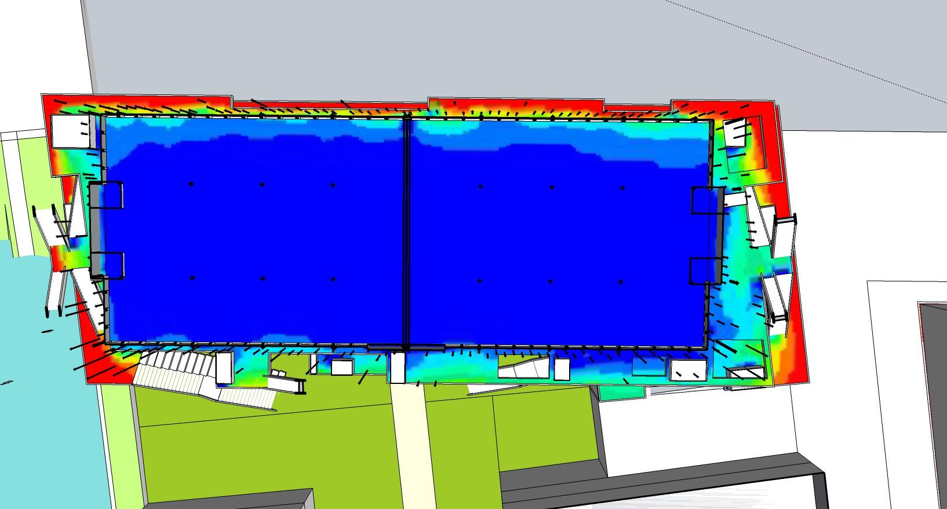Select the lower-right column dot in the right hall
947x509 pixels.
621,281
